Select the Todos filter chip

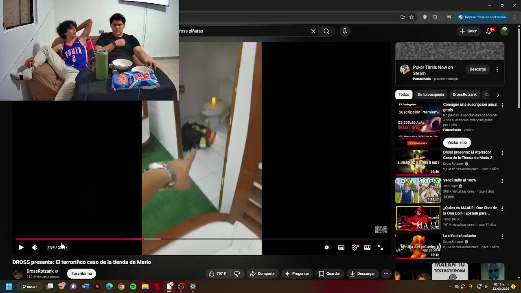[x=404, y=94]
